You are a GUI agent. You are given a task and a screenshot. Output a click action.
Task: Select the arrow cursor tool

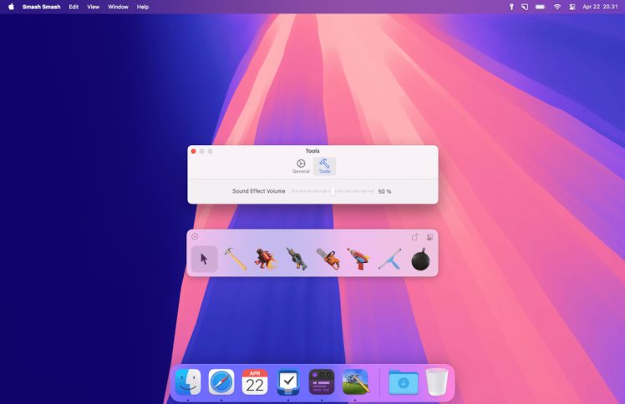coord(204,259)
